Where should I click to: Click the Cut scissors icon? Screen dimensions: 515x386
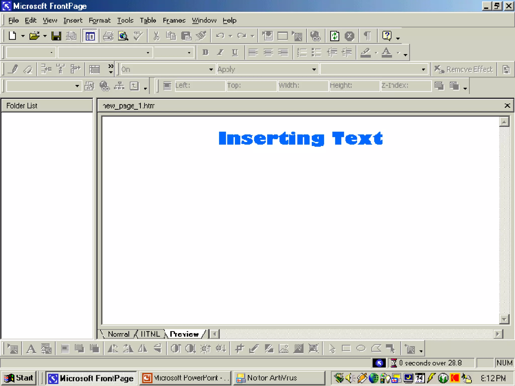[x=156, y=36]
